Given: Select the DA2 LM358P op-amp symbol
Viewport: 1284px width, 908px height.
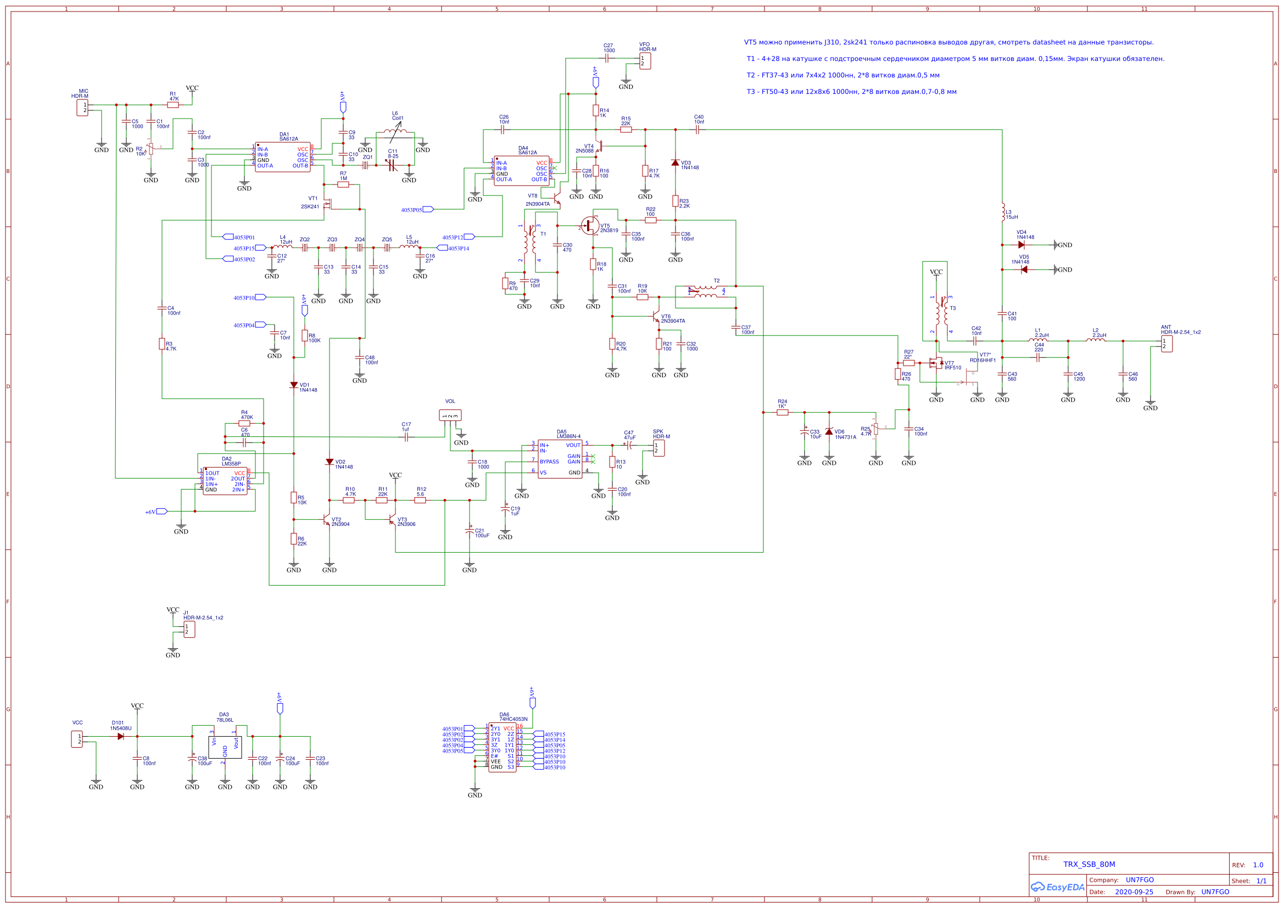Looking at the screenshot, I should coord(225,481).
